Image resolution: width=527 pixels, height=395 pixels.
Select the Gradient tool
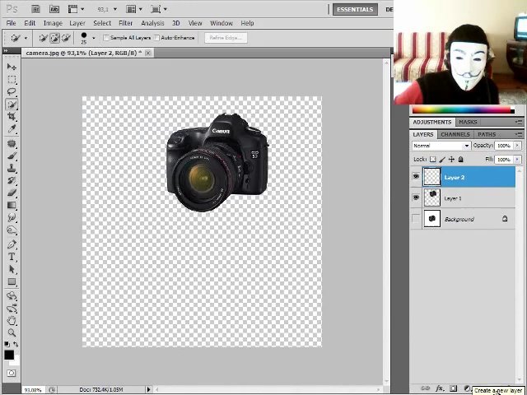click(x=12, y=205)
